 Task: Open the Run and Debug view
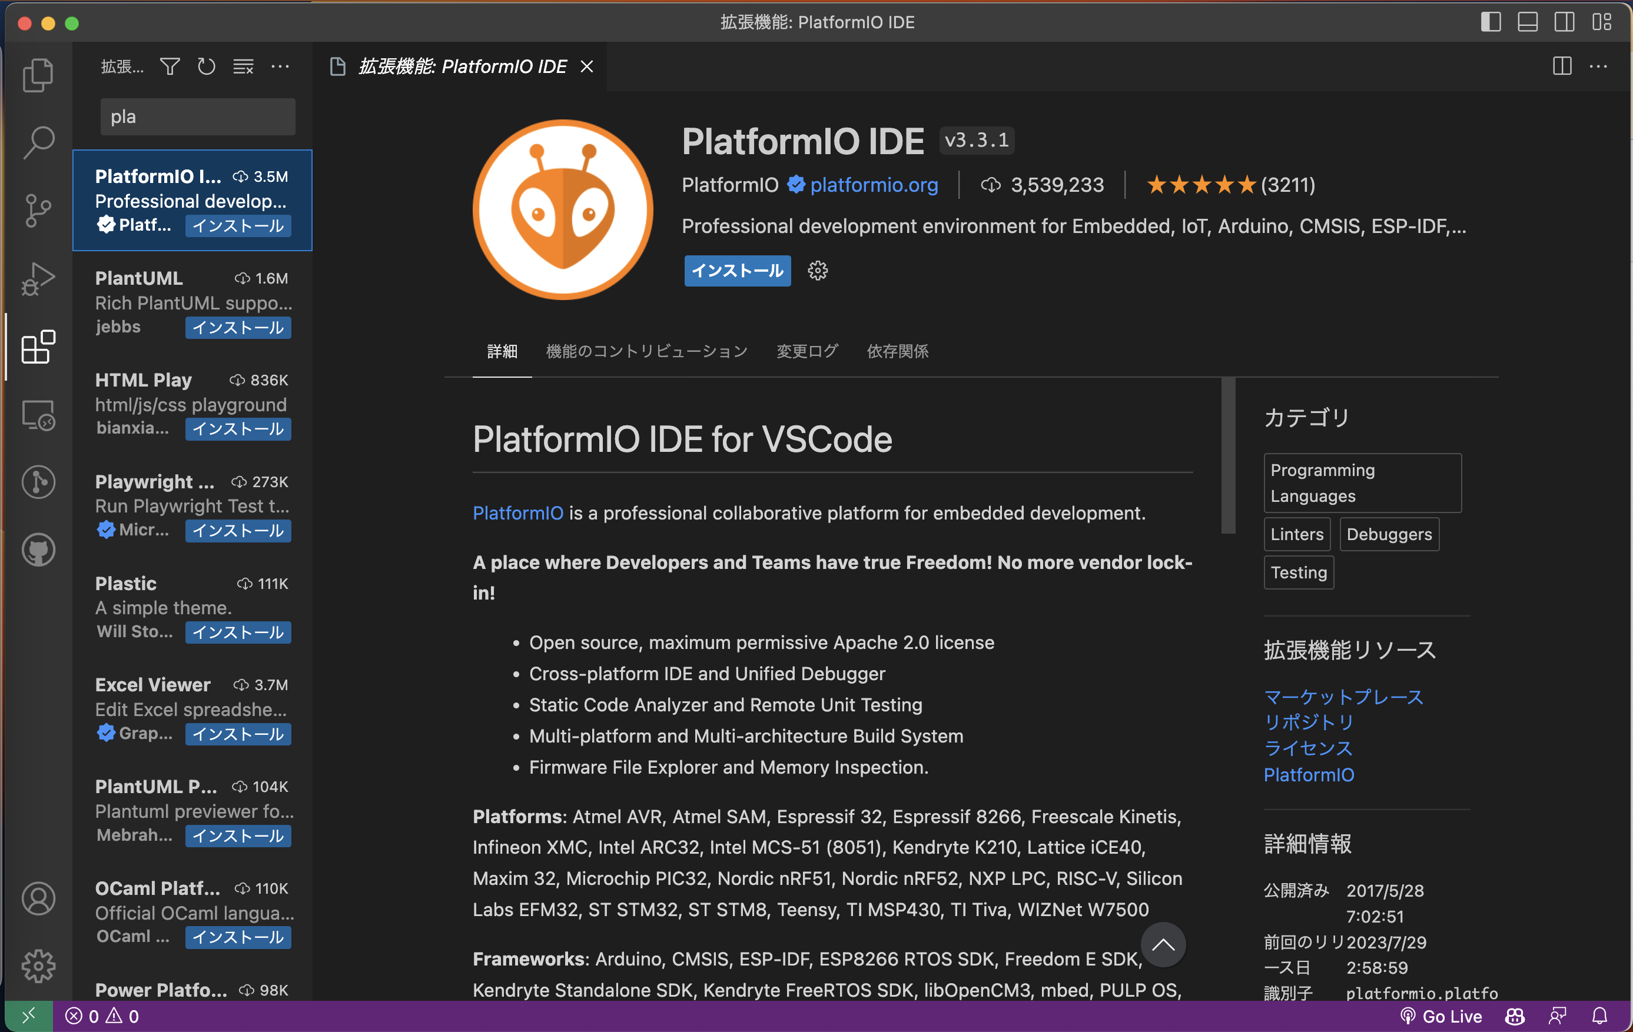[38, 278]
